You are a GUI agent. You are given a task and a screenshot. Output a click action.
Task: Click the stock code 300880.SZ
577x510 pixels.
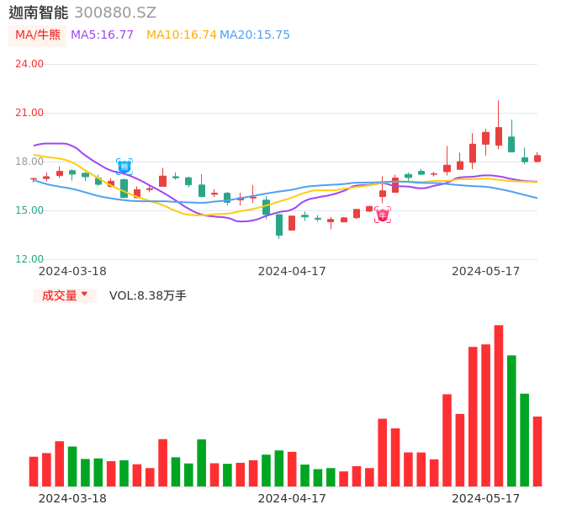pyautogui.click(x=115, y=13)
